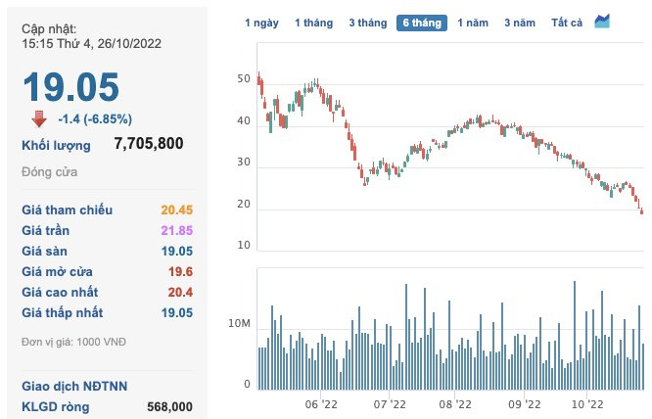Click the last candlestick on the price chart
Screen dimensions: 652x419
(642, 209)
